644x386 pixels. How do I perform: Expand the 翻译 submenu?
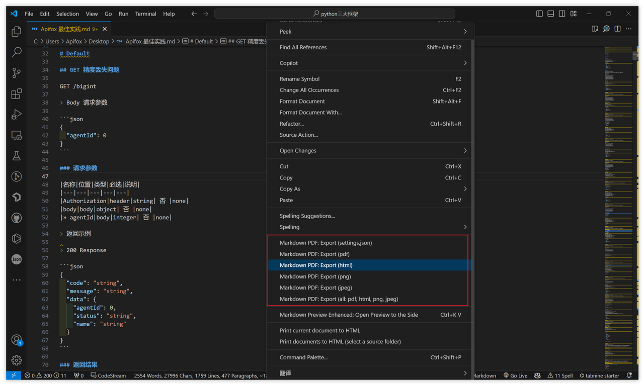pyautogui.click(x=369, y=373)
